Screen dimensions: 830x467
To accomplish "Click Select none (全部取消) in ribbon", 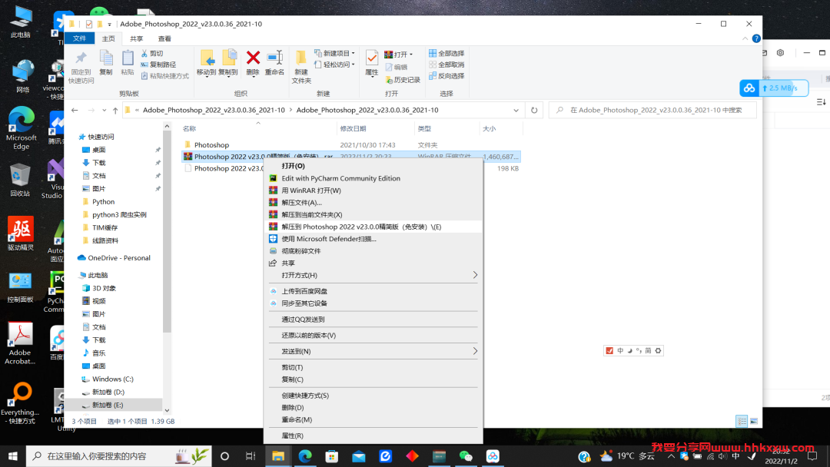I will (x=447, y=65).
